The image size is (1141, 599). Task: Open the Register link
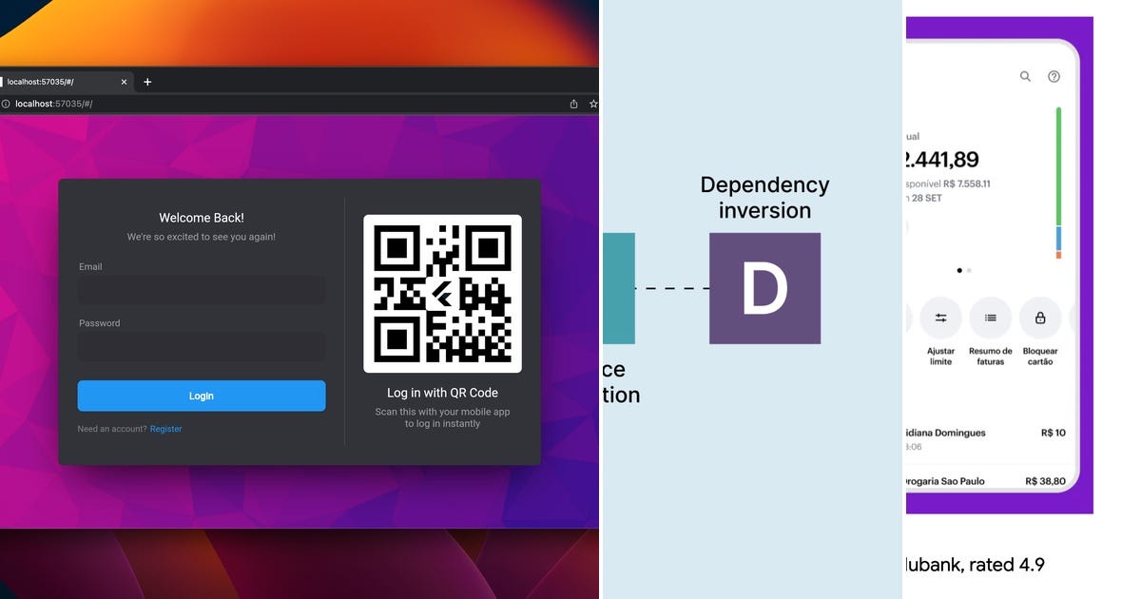coord(165,428)
